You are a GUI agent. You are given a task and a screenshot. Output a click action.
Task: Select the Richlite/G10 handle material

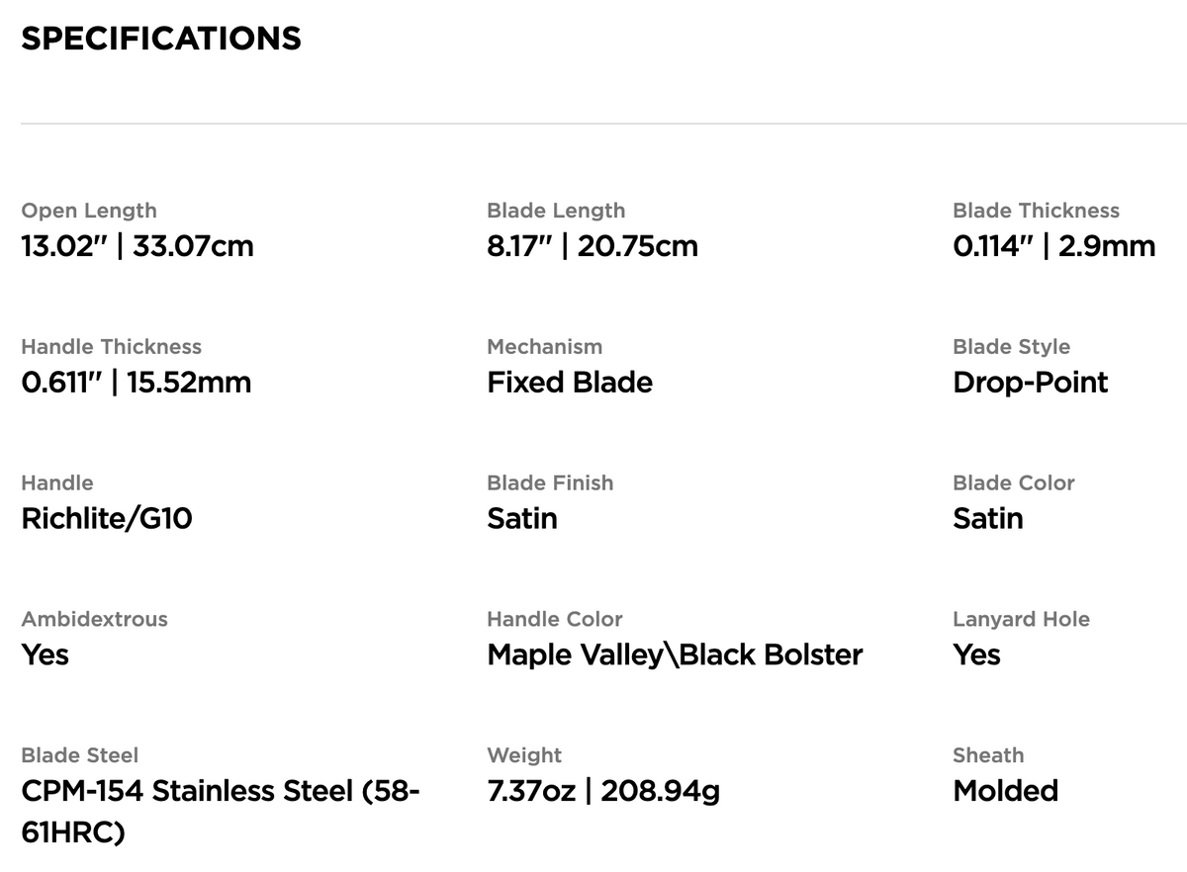coord(107,518)
